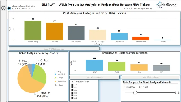
Task: Click the 'QA Category' axis label
Action: [x=98, y=44]
